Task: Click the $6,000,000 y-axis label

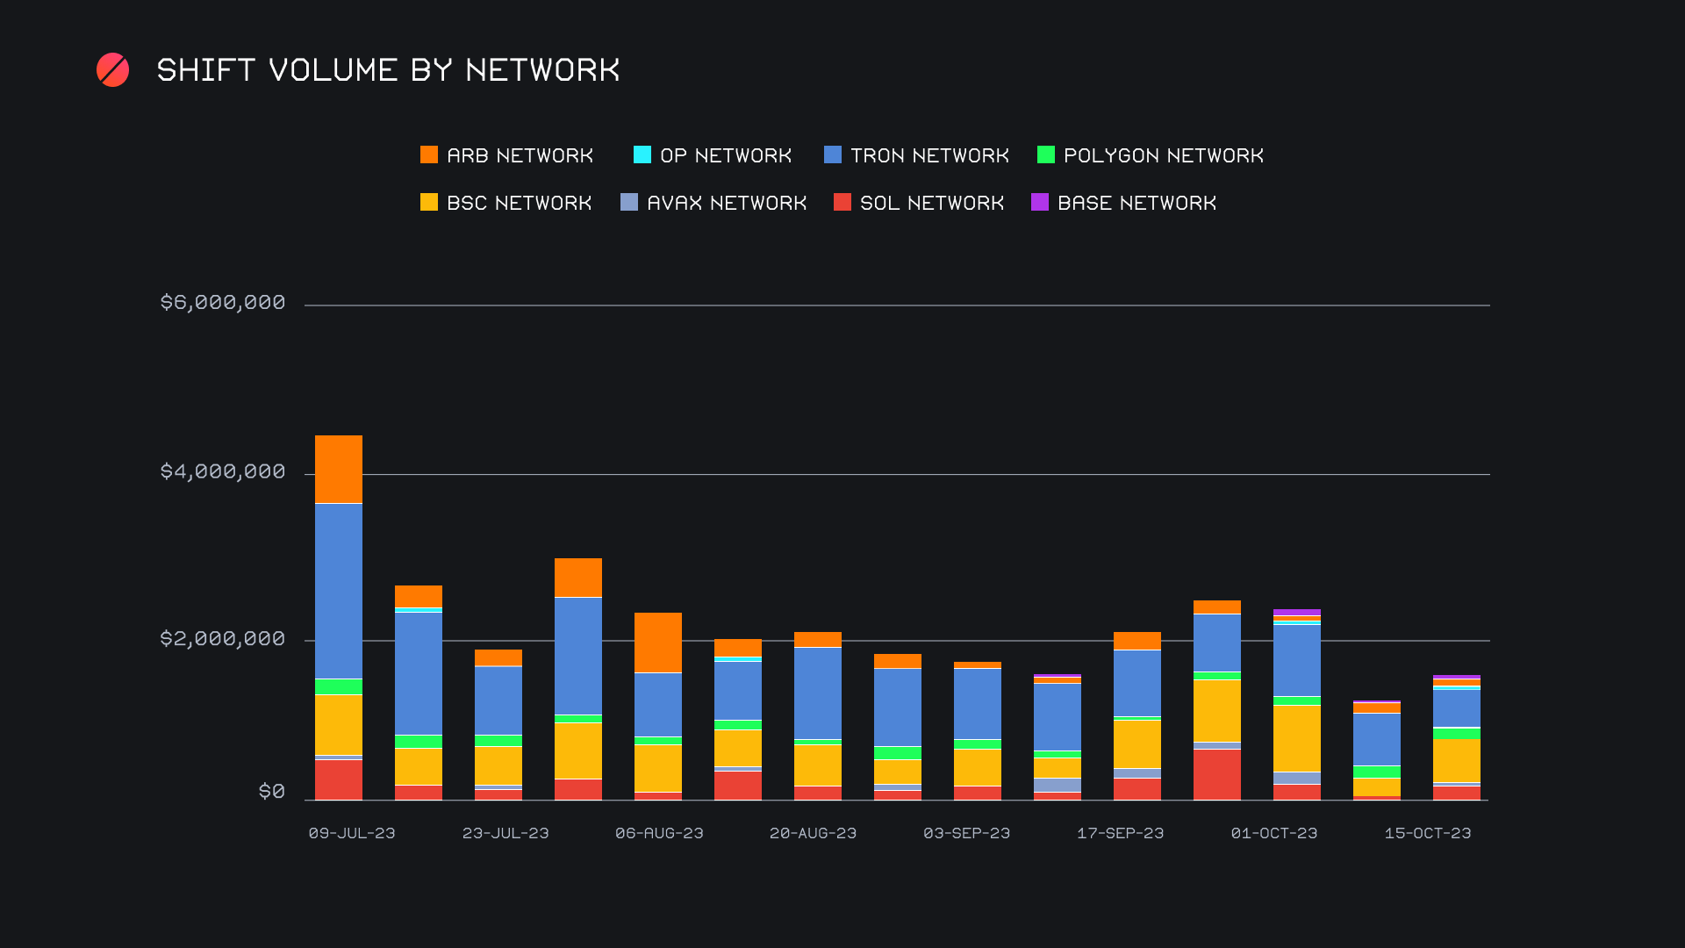Action: coord(222,303)
